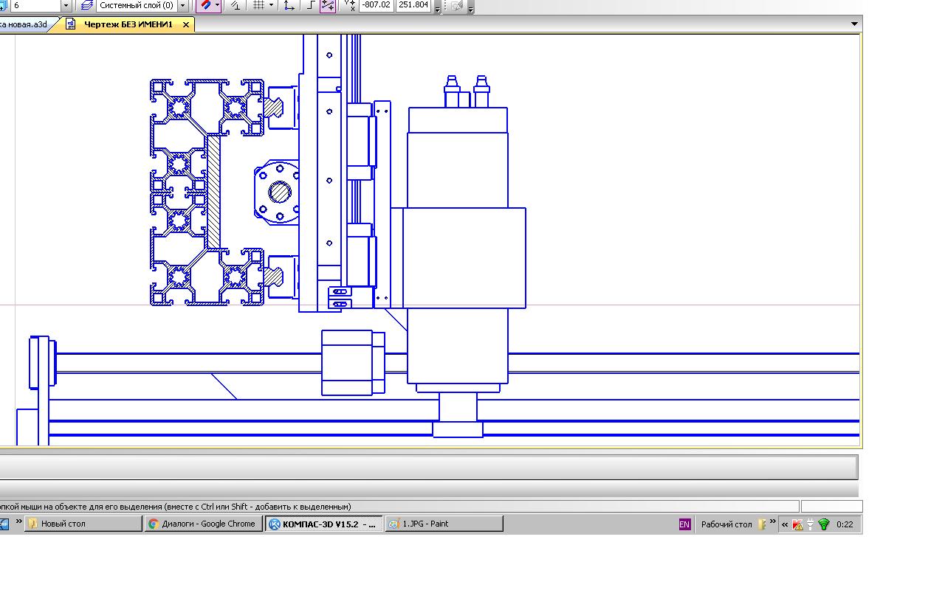Click the folder icon beside Рабочий стол
945x590 pixels.
761,524
